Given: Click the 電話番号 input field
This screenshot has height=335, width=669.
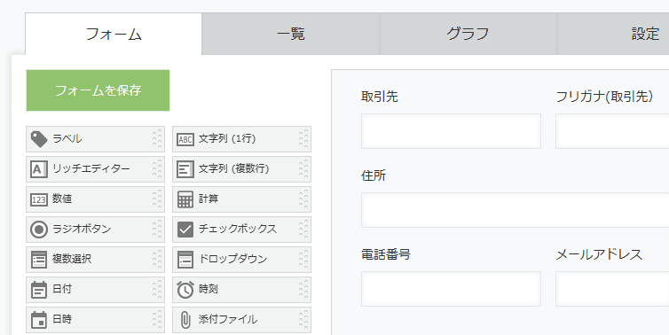Looking at the screenshot, I should (451, 289).
